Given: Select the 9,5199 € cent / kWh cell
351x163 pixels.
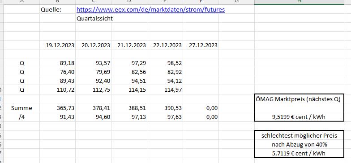Looking at the screenshot, I should pos(299,117).
